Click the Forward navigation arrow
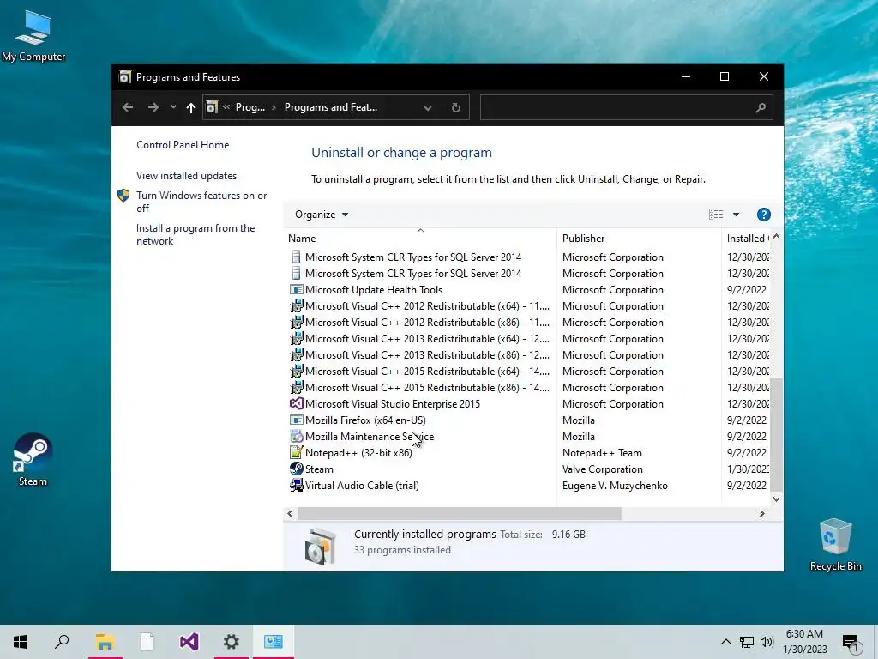The height and width of the screenshot is (659, 878). tap(153, 107)
